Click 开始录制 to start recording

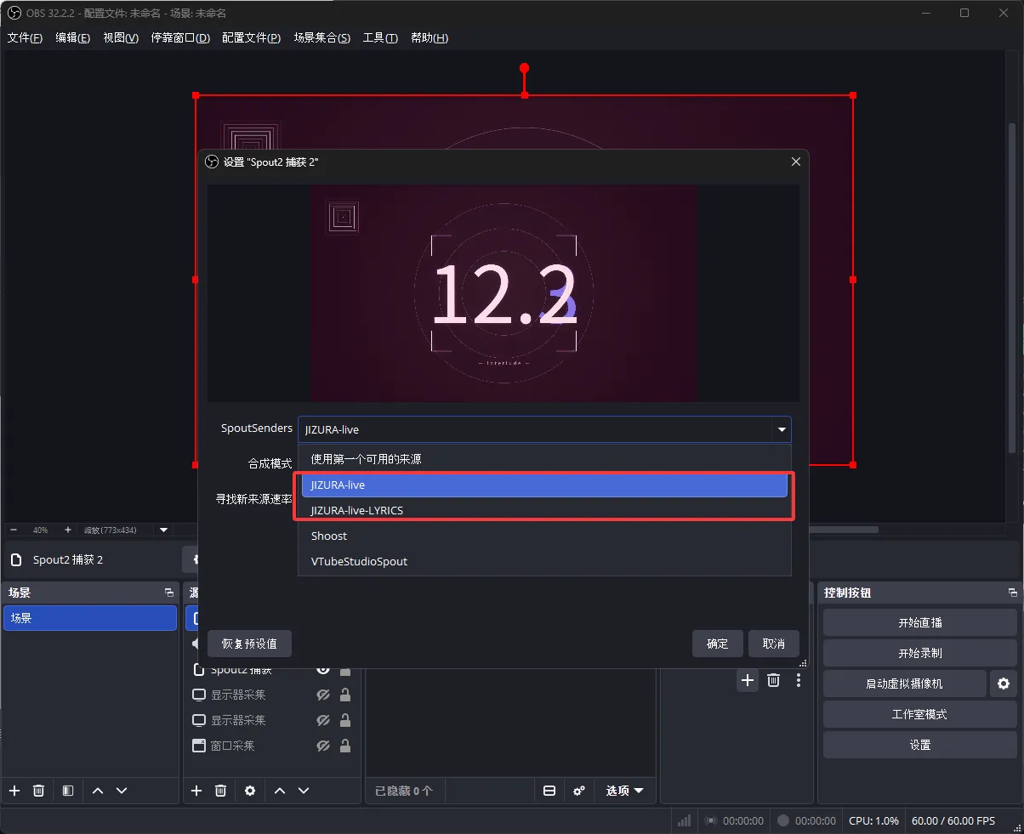[x=920, y=653]
